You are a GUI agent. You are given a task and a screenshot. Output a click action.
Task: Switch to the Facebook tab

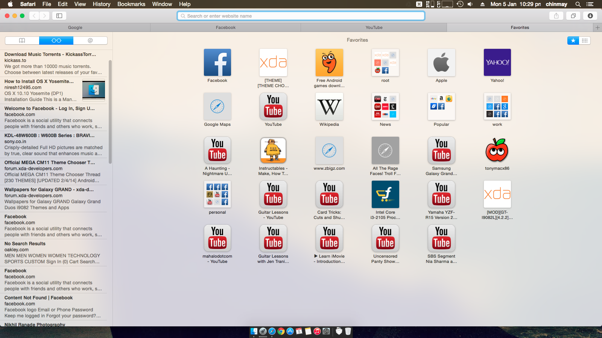pos(226,27)
